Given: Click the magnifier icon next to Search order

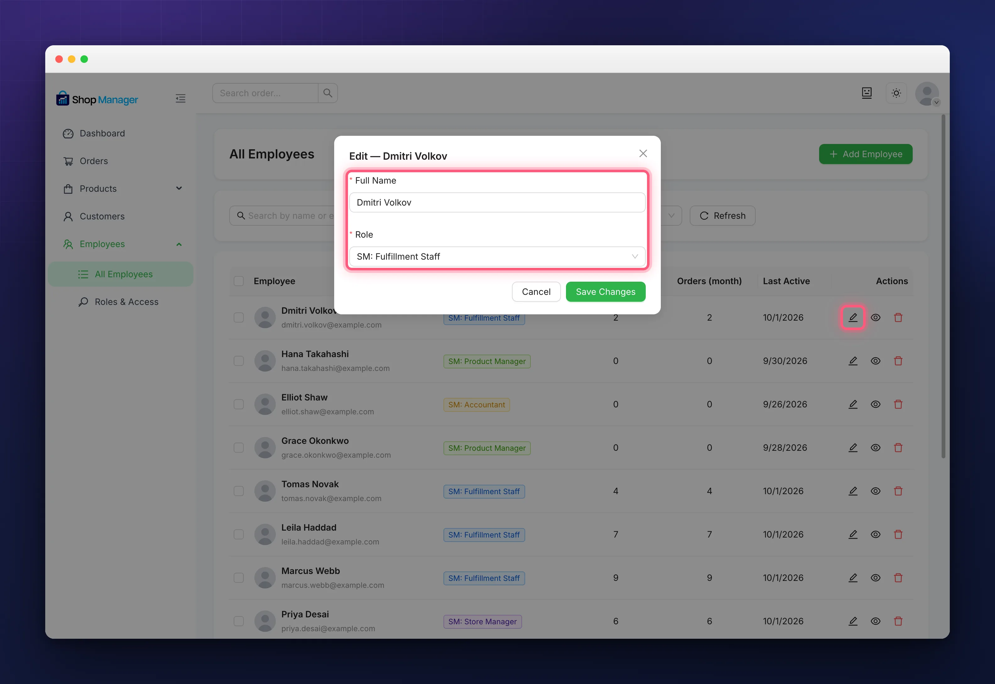Looking at the screenshot, I should pos(328,93).
